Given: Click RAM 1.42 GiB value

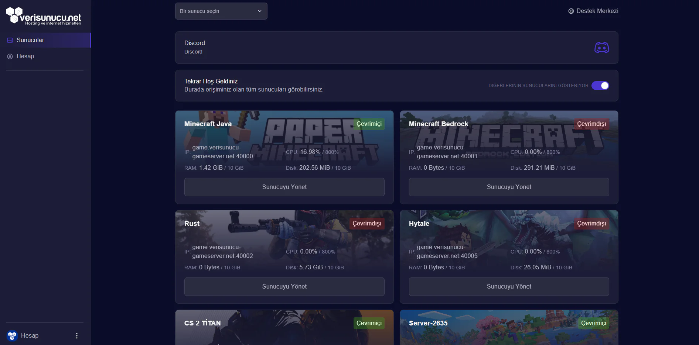Looking at the screenshot, I should pyautogui.click(x=211, y=168).
